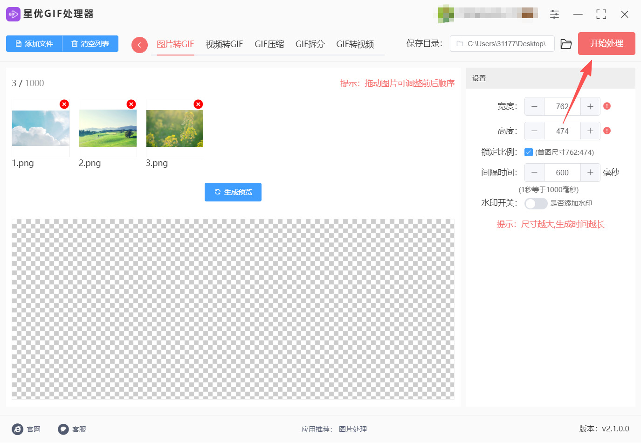Open the official website 官网 icon
This screenshot has height=443, width=641.
pos(17,429)
